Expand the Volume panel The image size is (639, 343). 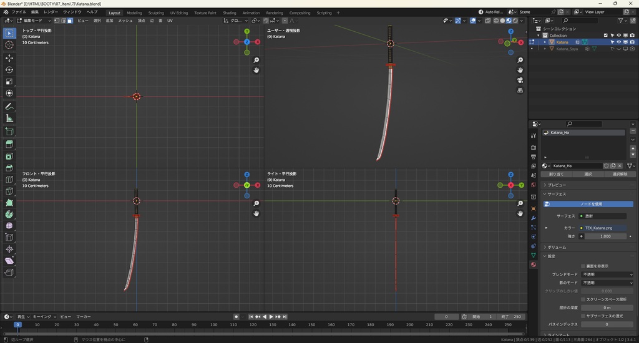[x=588, y=247]
